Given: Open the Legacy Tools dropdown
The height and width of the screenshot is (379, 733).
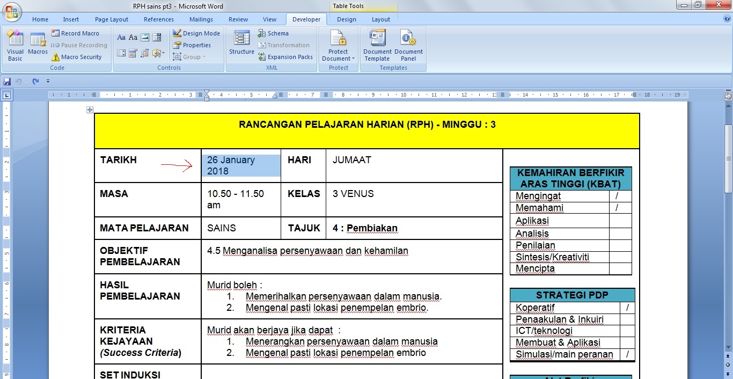Looking at the screenshot, I should coord(157,53).
